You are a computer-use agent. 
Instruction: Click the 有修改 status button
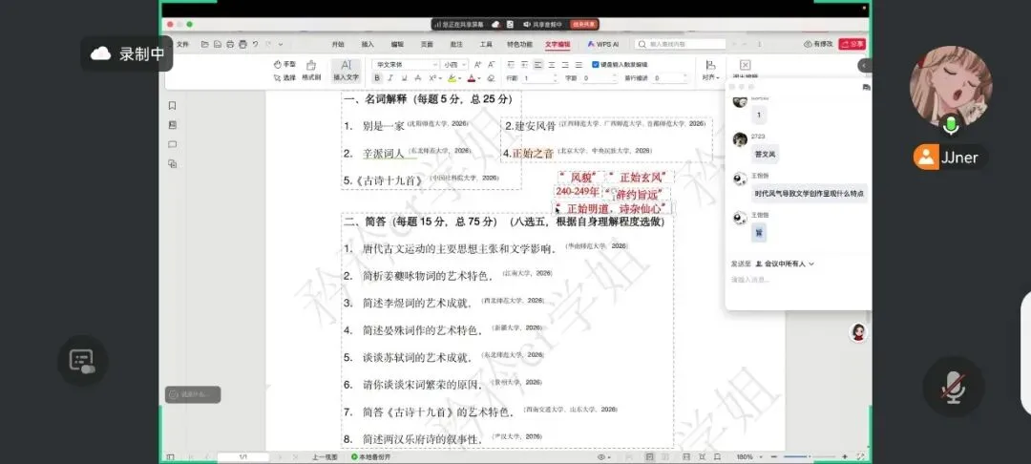819,44
